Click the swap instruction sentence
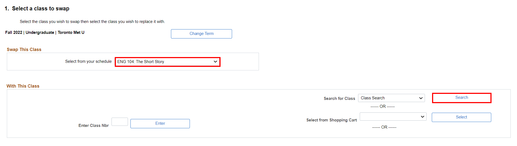Image resolution: width=517 pixels, height=146 pixels. click(92, 22)
